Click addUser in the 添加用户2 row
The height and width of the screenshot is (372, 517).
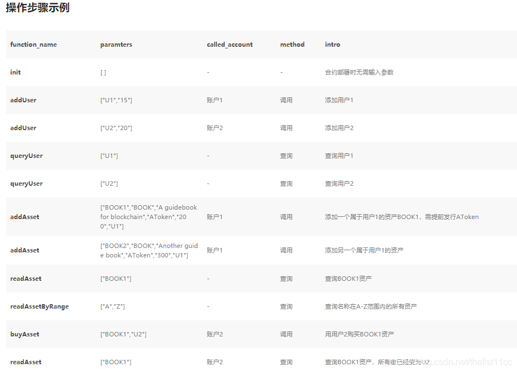point(23,128)
